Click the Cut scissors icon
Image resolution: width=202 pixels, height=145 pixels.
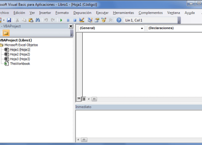[17, 20]
